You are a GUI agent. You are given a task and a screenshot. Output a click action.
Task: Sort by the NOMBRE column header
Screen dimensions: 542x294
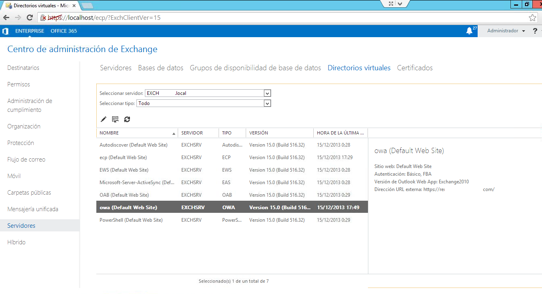coord(137,133)
